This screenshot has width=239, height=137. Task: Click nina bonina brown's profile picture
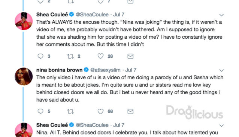click(24, 76)
